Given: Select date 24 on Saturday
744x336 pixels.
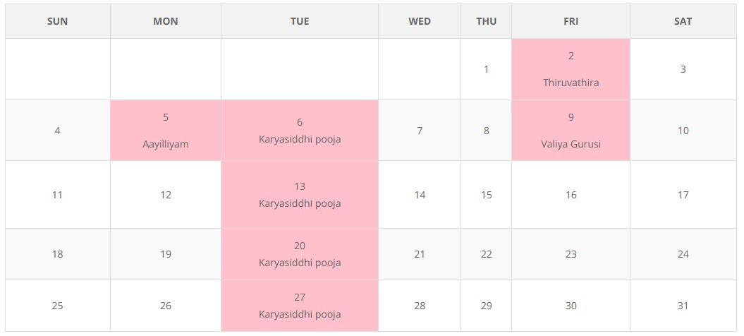Looking at the screenshot, I should [683, 254].
